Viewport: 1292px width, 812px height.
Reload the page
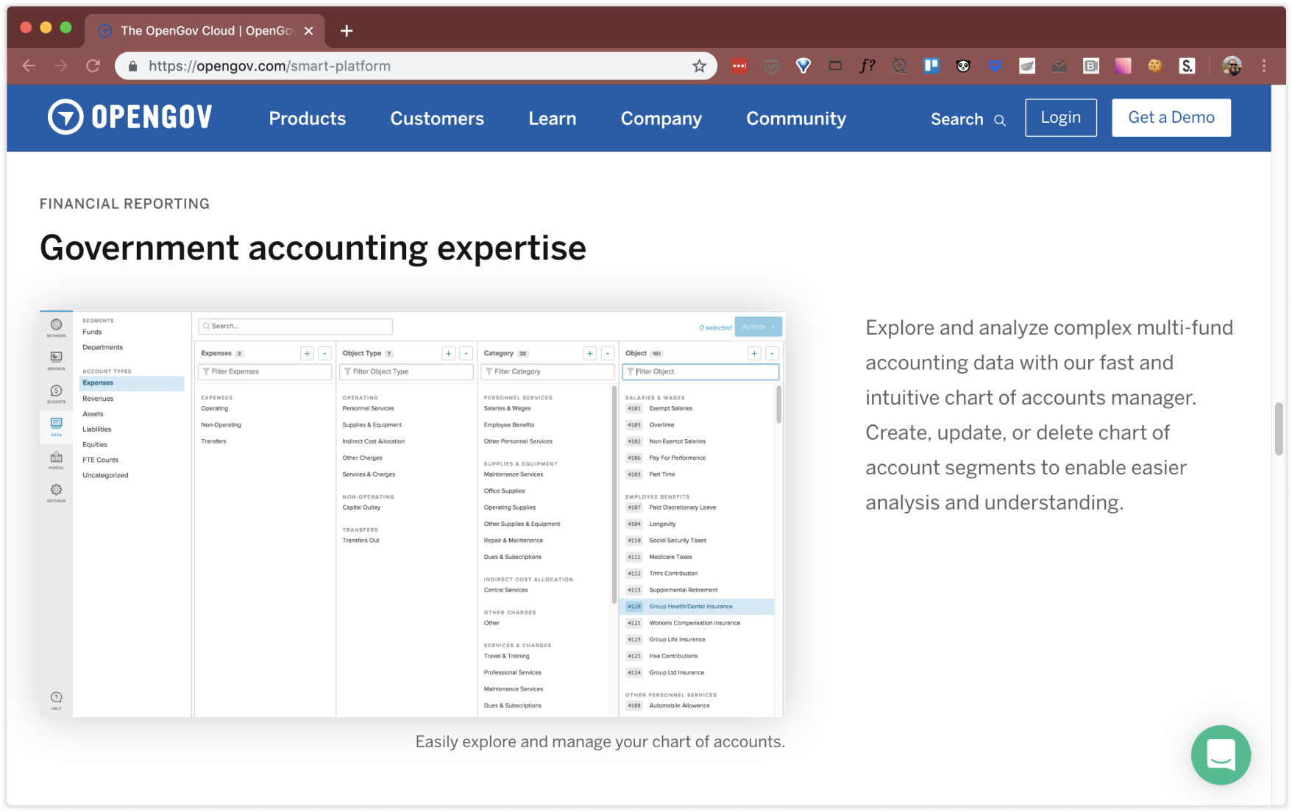tap(93, 66)
